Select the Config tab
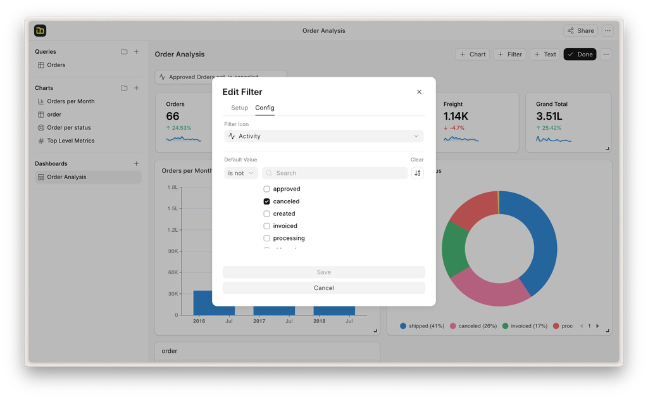 (265, 108)
